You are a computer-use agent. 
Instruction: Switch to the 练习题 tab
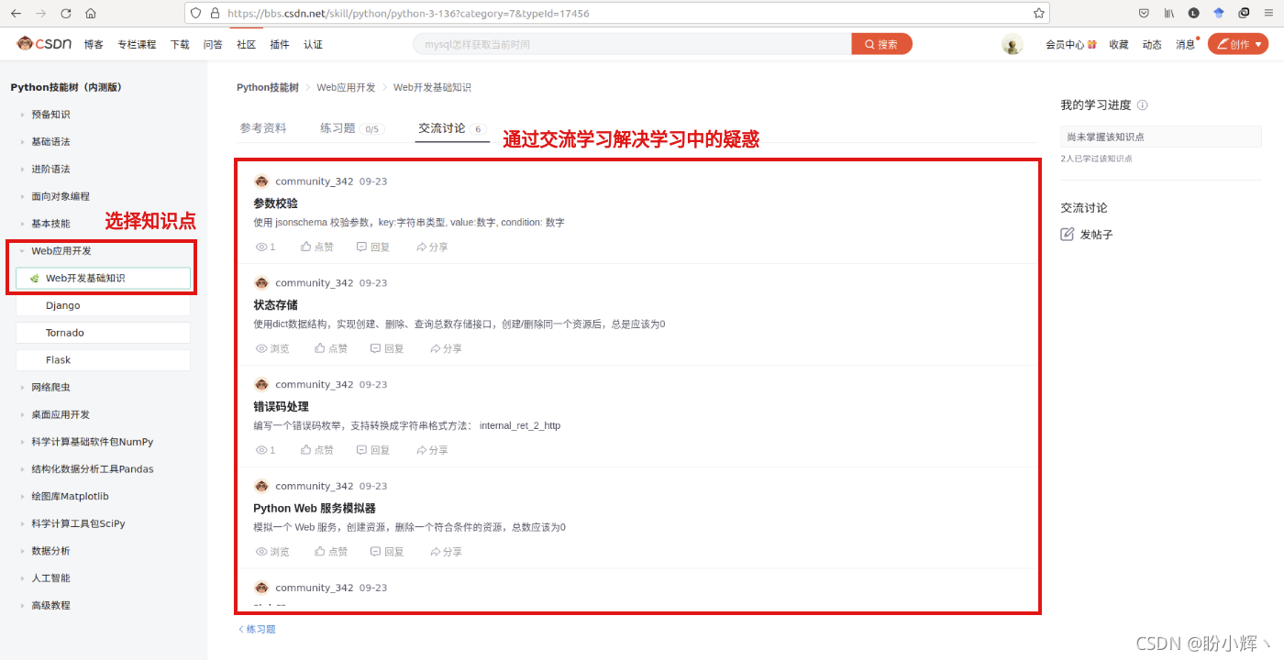coord(352,128)
